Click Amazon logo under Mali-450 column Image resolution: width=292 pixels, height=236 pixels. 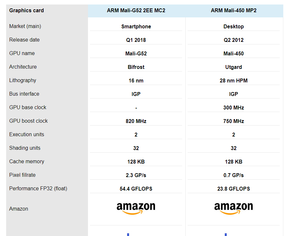point(234,209)
